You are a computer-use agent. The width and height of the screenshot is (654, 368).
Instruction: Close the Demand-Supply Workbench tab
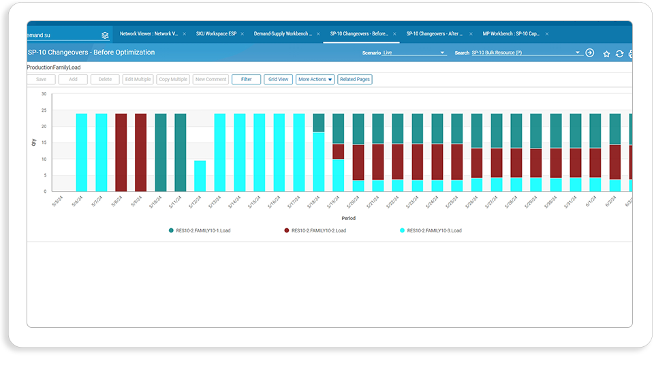pyautogui.click(x=318, y=34)
